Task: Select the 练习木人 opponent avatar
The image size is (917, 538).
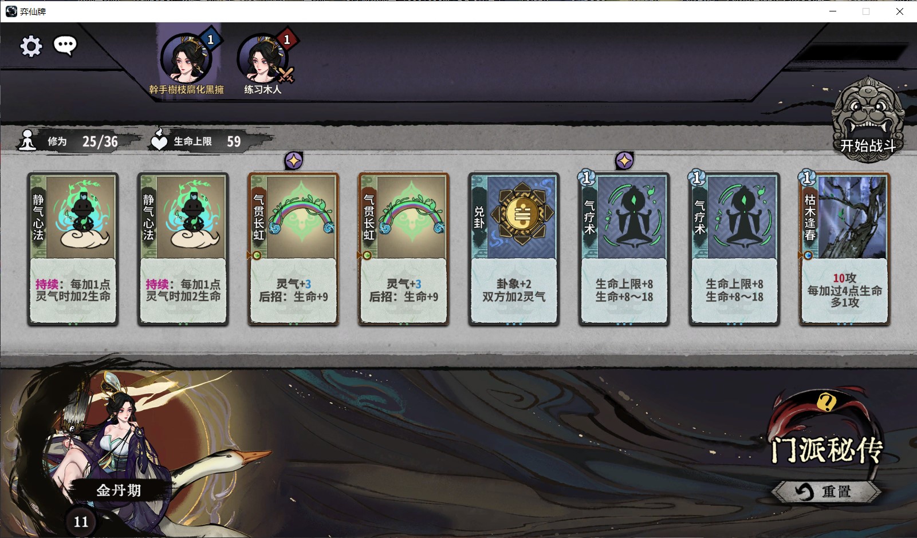Action: click(263, 58)
